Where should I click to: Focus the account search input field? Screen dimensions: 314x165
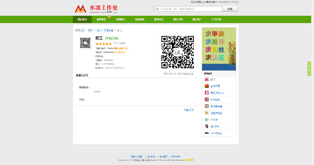188,9
